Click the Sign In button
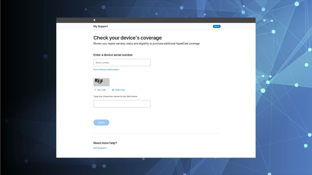The width and height of the screenshot is (312, 175). (x=217, y=26)
